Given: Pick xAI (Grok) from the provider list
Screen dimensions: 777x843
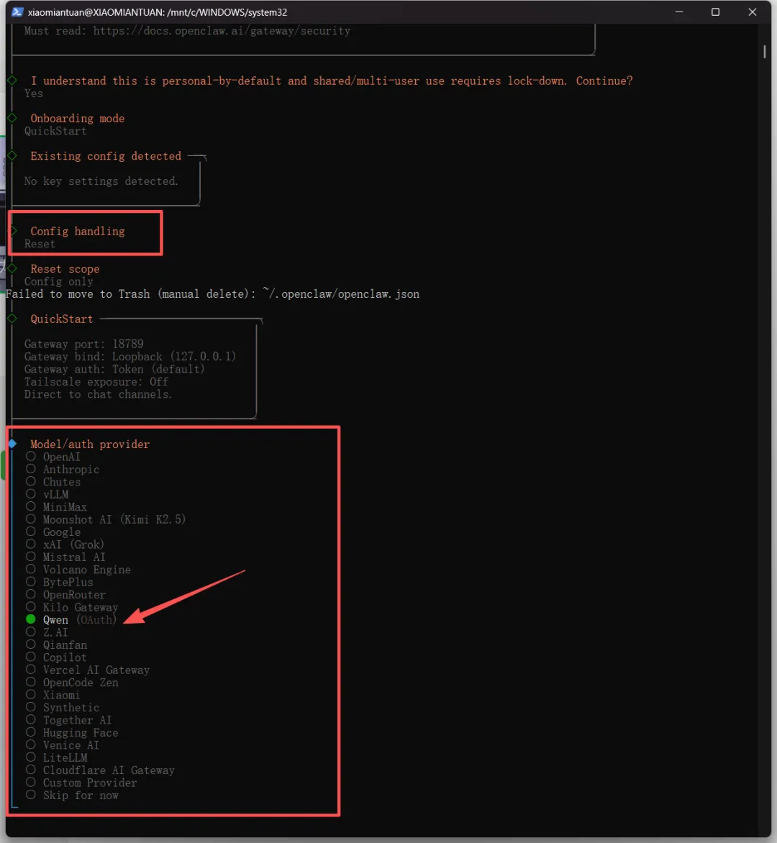Looking at the screenshot, I should (65, 544).
